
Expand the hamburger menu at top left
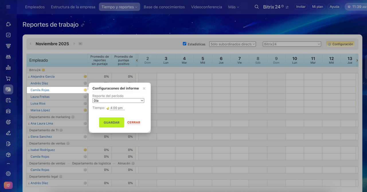8,7
